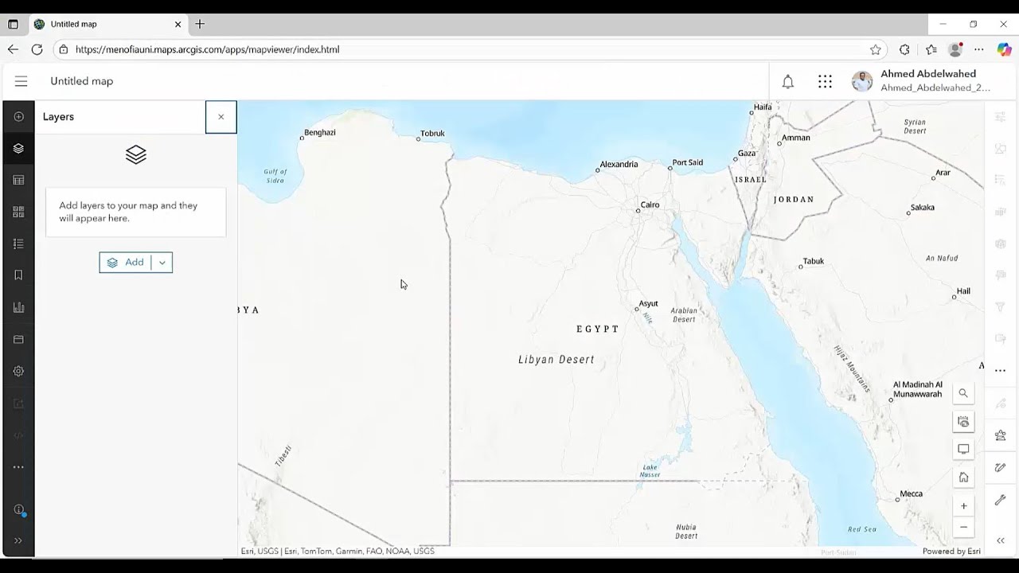Screen dimensions: 1019x573
Task: Click the Port Said map label
Action: click(688, 163)
